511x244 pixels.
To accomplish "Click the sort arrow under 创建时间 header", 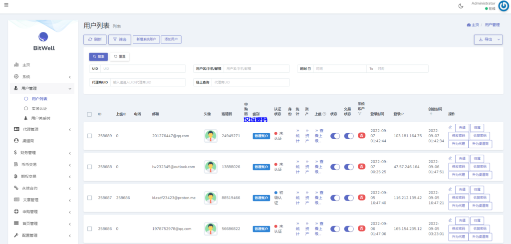I will 430,114.
